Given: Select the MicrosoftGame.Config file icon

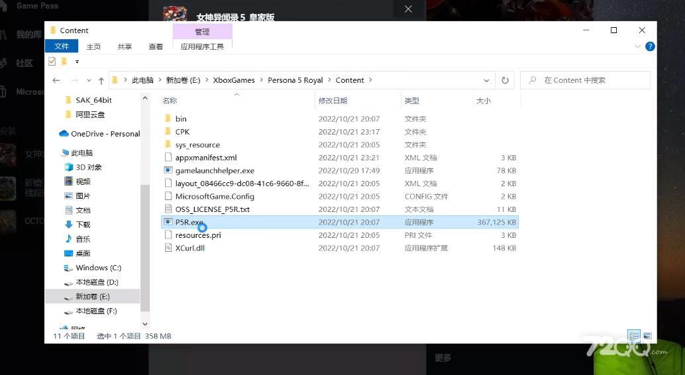Looking at the screenshot, I should (168, 196).
